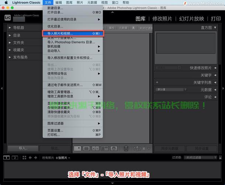Open toolbar content dropdown triangle
This screenshot has width=225, height=185.
click(x=149, y=148)
